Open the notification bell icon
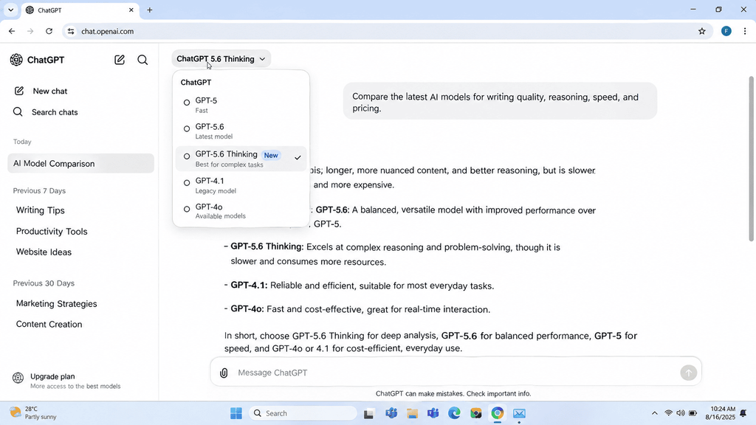This screenshot has width=756, height=425. pos(743,413)
